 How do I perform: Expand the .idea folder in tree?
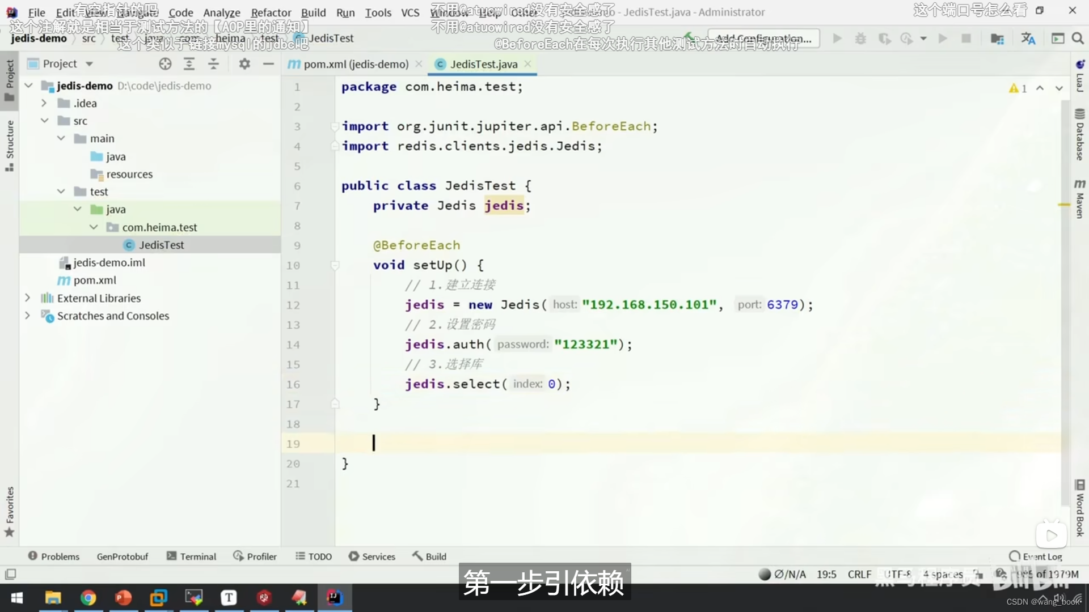click(x=44, y=103)
